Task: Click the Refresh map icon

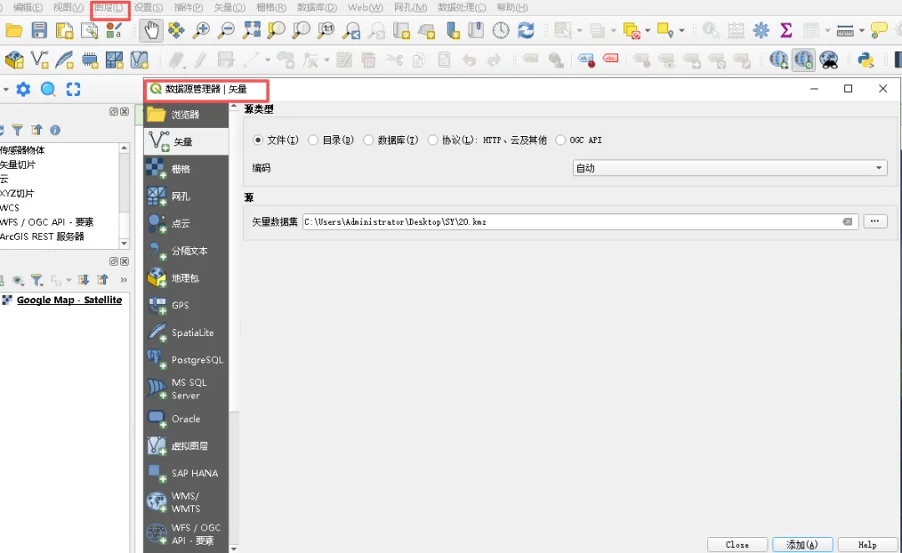Action: point(526,30)
